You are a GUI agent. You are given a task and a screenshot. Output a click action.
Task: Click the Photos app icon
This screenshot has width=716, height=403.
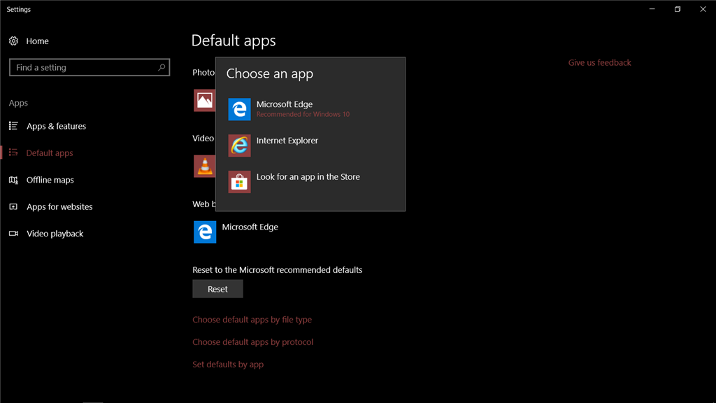pos(205,101)
